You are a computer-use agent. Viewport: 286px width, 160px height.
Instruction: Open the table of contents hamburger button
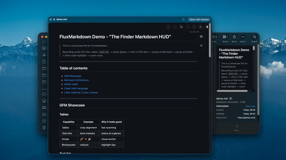(x=201, y=37)
